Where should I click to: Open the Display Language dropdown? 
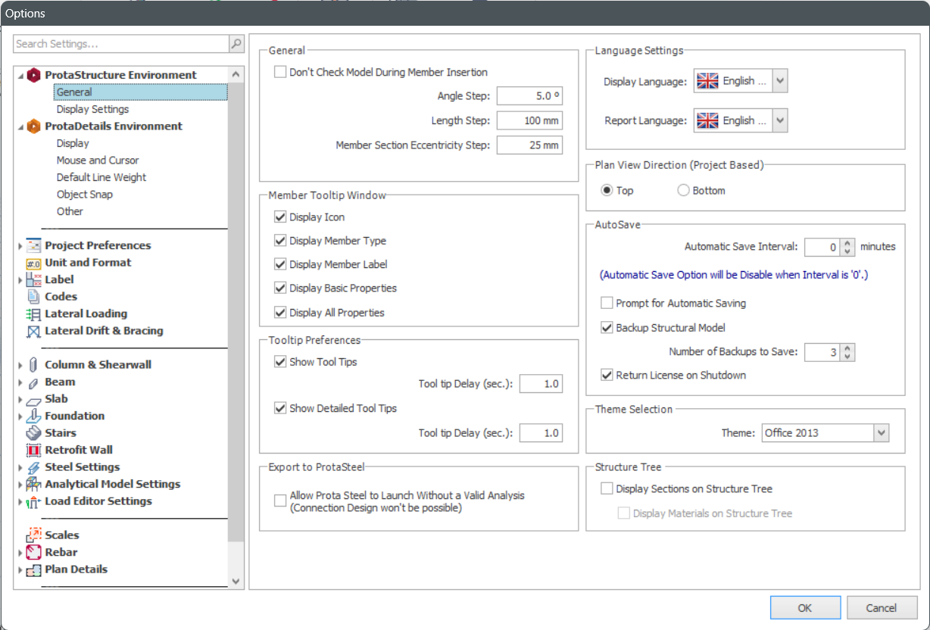[780, 81]
